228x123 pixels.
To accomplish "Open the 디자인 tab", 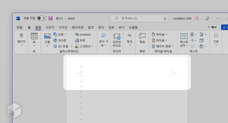I will (x=63, y=27).
